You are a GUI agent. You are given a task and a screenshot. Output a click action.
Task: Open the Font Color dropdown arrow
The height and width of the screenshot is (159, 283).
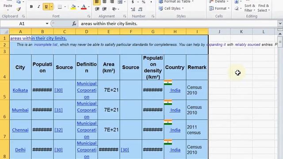[89, 7]
